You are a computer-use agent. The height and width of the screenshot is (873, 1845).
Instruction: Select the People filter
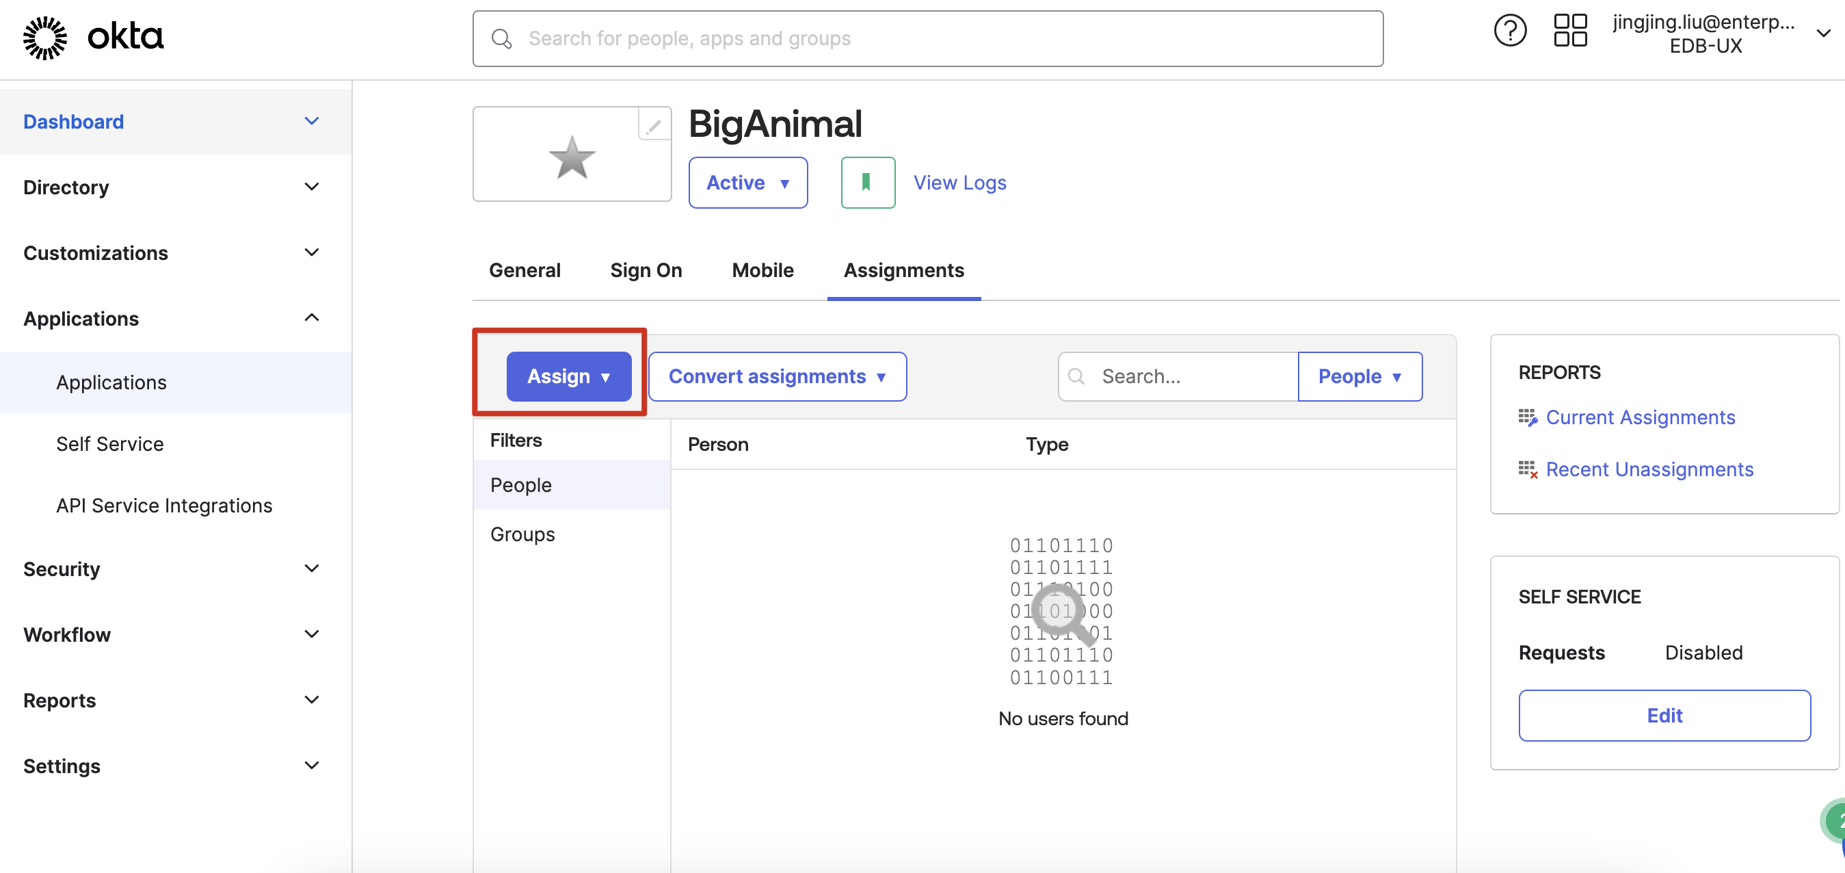coord(572,485)
